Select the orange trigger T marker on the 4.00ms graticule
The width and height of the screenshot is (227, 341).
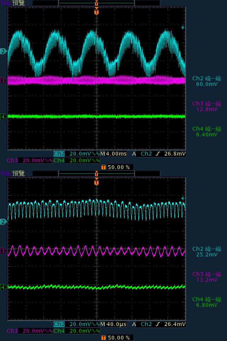tap(96, 12)
